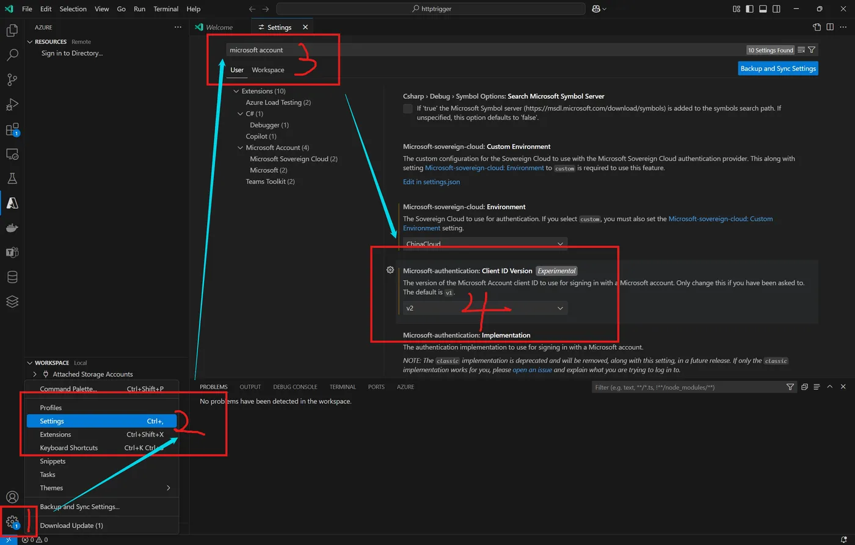
Task: Open the Search view in activity bar
Action: 12,55
